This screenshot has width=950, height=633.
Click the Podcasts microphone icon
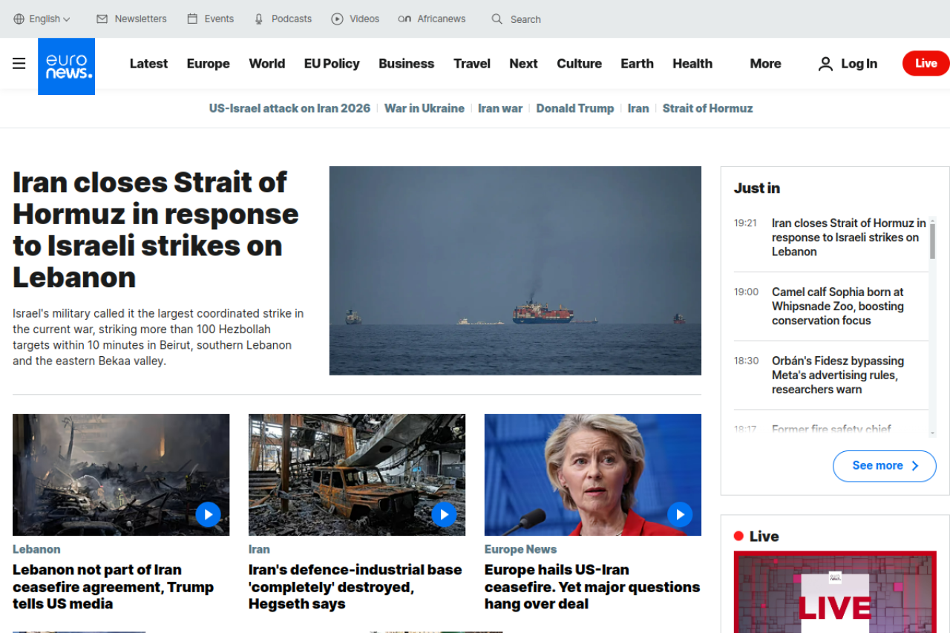point(259,19)
